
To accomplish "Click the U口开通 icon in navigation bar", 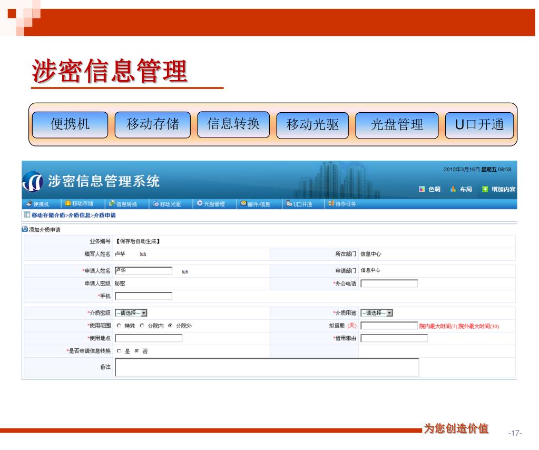I will [289, 203].
